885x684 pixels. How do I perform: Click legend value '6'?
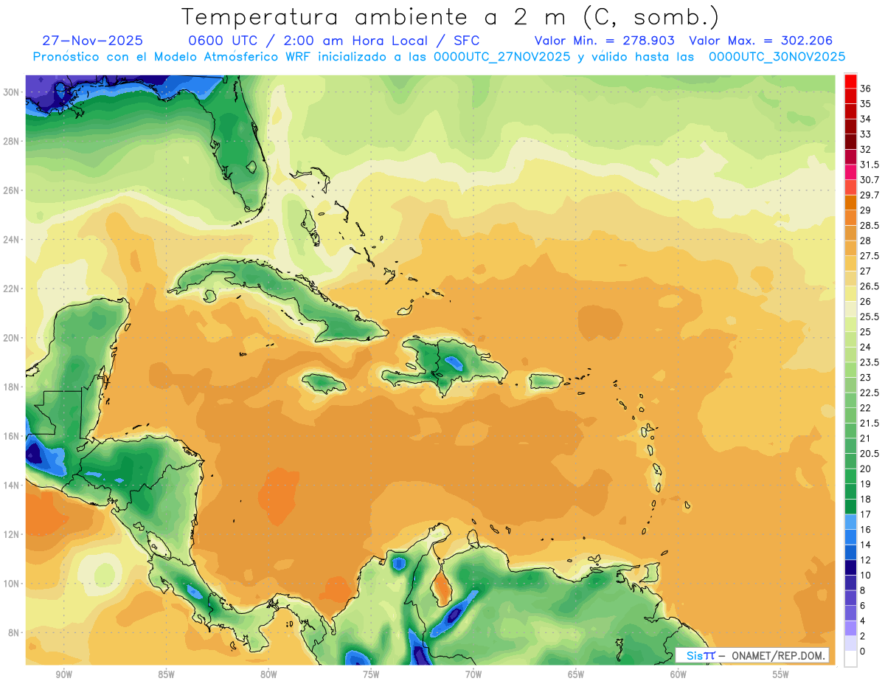pos(863,605)
